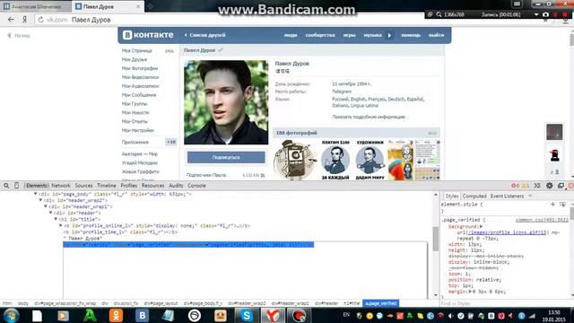Select the Computed sidebar tab
The image size is (574, 323).
474,196
